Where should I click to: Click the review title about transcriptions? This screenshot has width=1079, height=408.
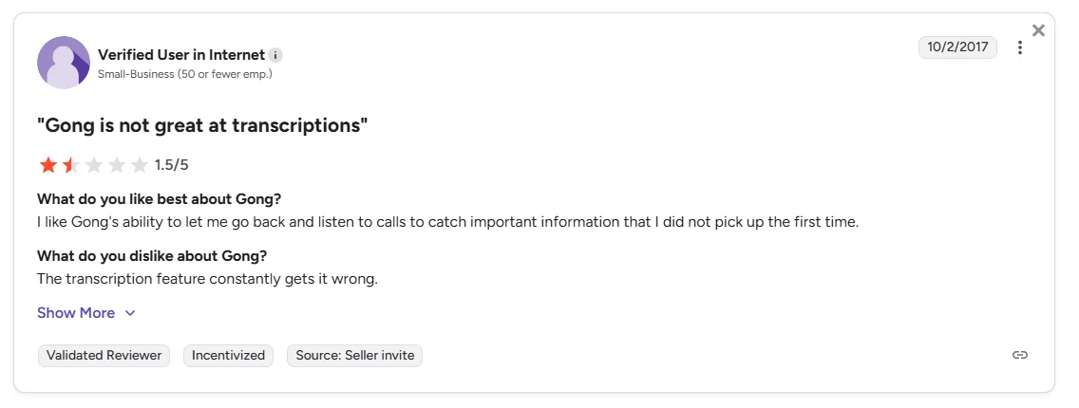pos(202,125)
